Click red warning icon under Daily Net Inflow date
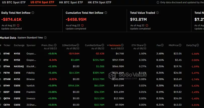 coord(18,25)
